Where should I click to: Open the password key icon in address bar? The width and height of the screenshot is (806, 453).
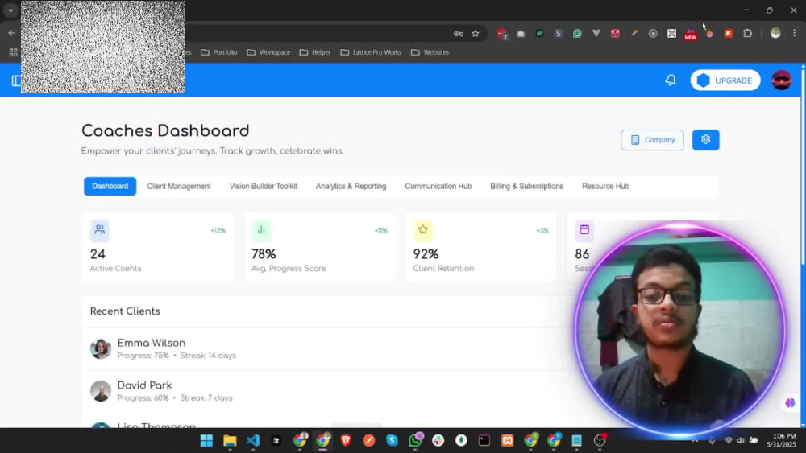pos(458,33)
